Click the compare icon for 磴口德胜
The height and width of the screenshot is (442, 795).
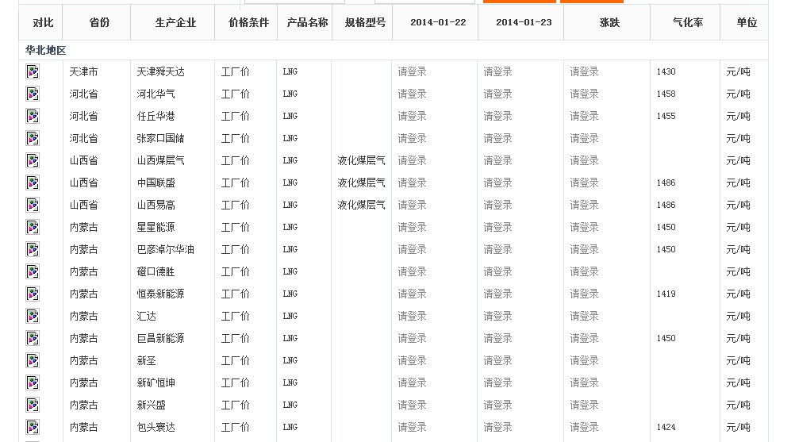point(33,271)
